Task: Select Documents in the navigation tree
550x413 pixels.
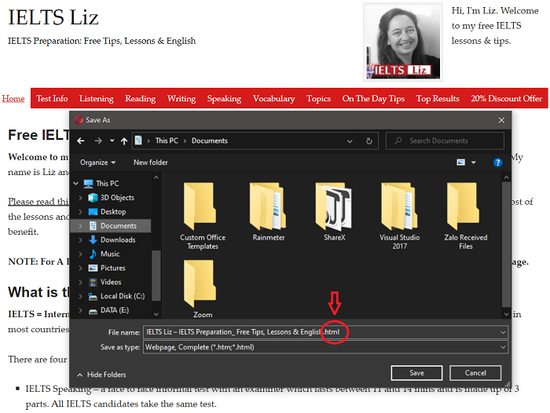Action: (x=111, y=226)
